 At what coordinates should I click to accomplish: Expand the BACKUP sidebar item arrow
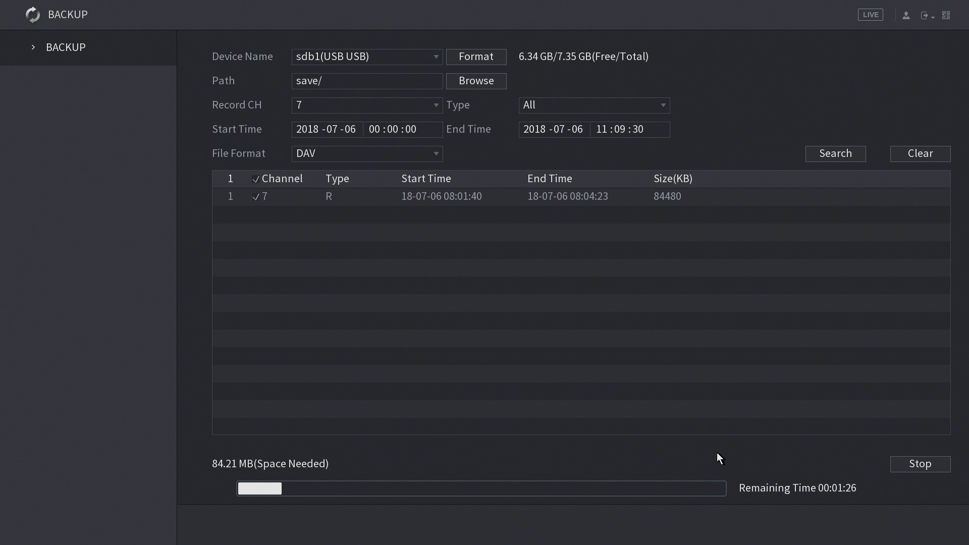(33, 47)
